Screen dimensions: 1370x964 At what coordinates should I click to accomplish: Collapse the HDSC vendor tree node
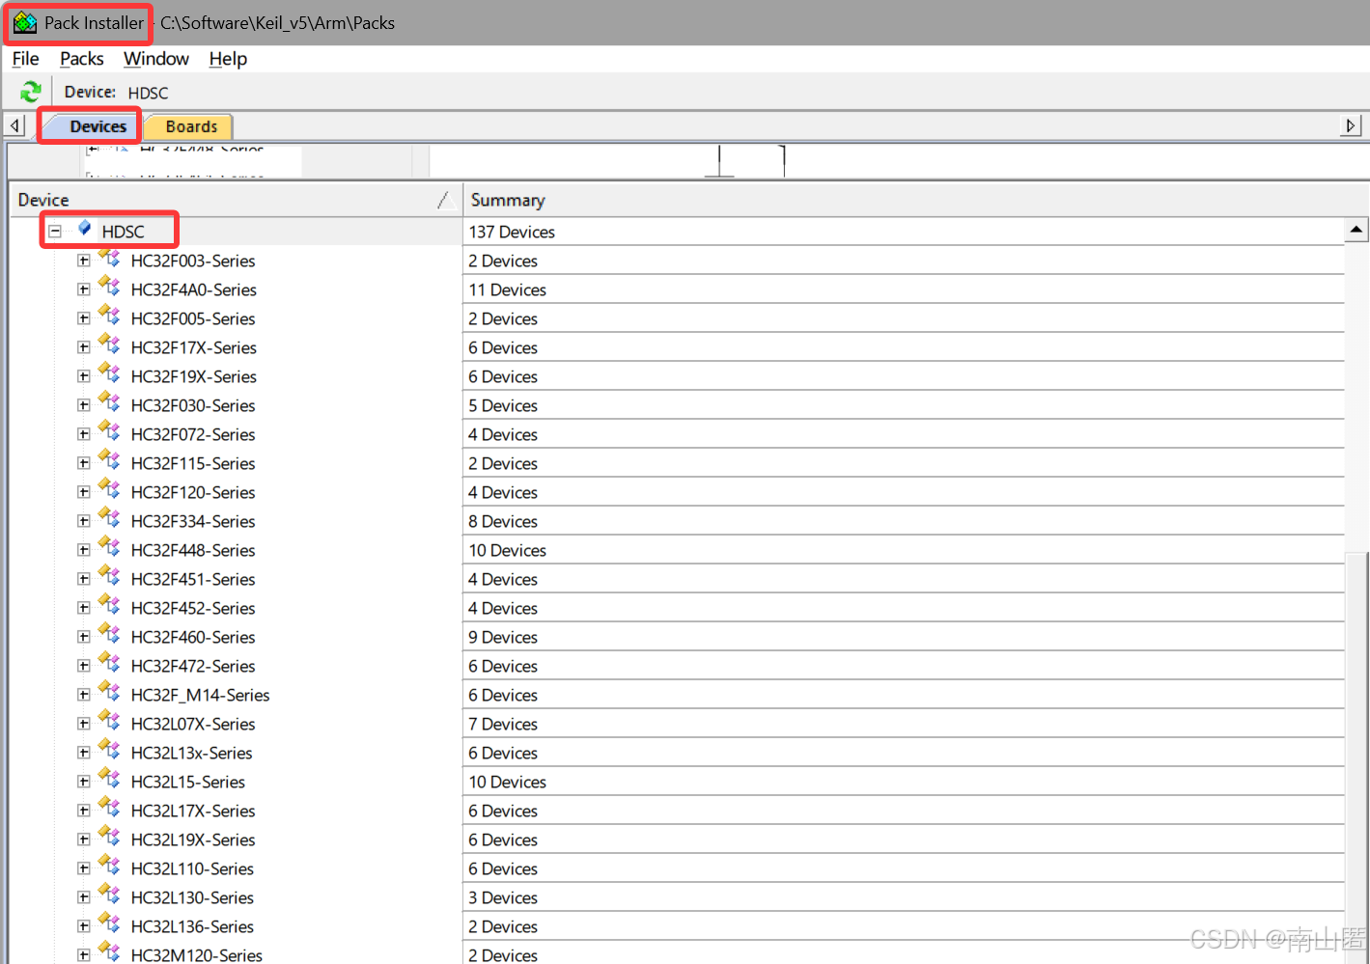point(55,232)
